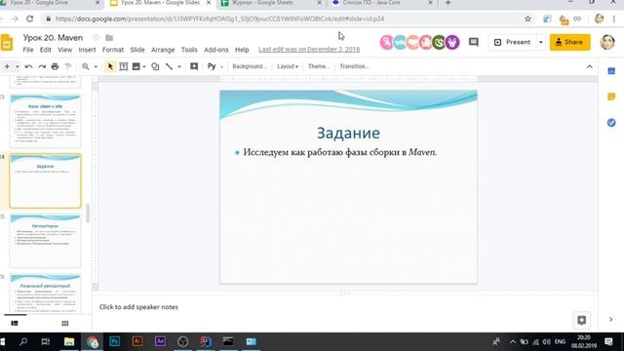This screenshot has height=351, width=624.
Task: Open Windows search from the taskbar
Action: tap(23, 341)
